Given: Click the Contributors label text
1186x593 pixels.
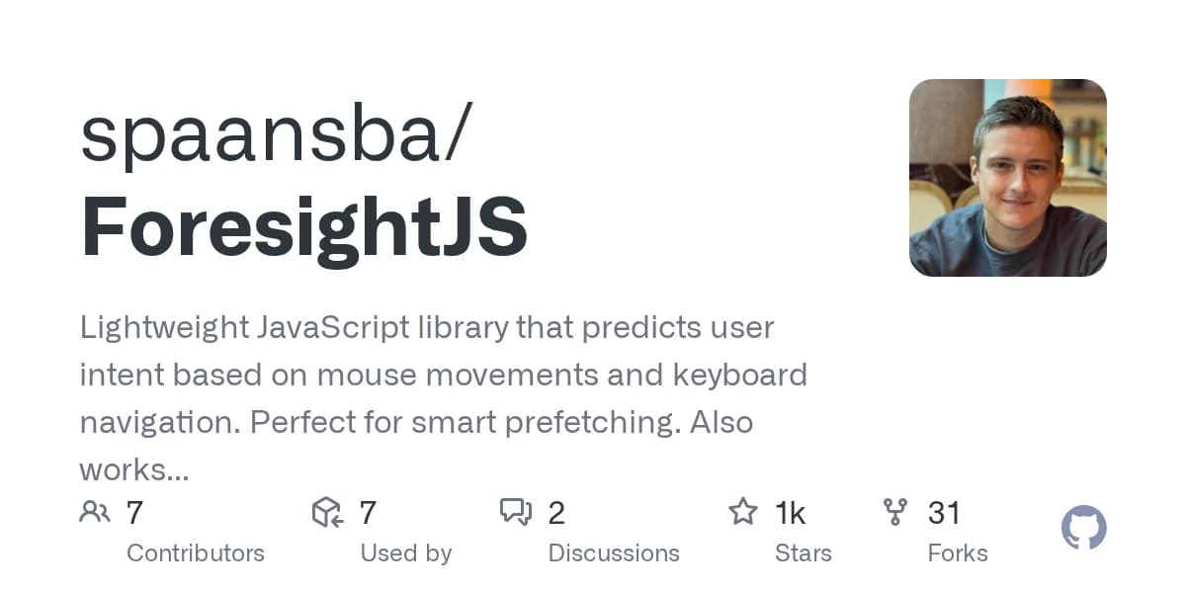Looking at the screenshot, I should click(196, 552).
